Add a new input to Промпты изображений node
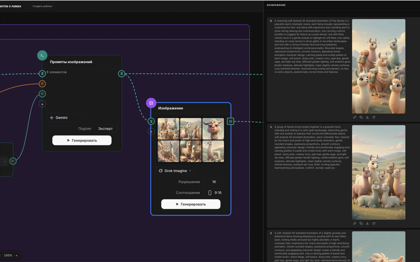 pyautogui.click(x=42, y=104)
